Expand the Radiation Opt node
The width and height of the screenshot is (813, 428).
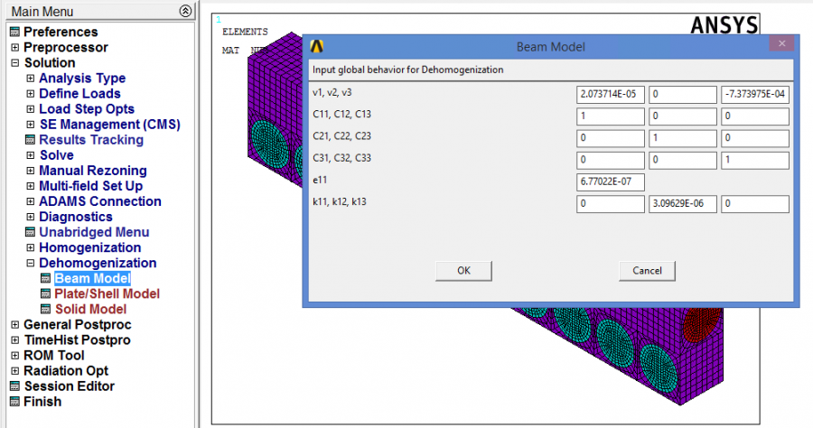pyautogui.click(x=15, y=371)
